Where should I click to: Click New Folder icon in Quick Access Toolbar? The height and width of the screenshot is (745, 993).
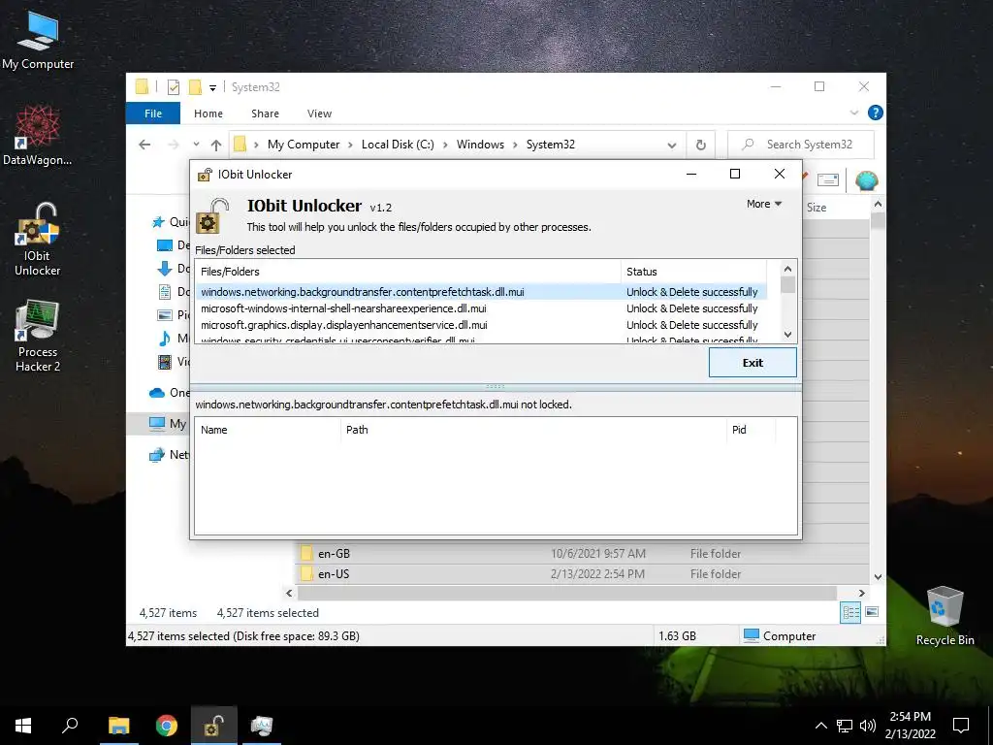pos(195,87)
